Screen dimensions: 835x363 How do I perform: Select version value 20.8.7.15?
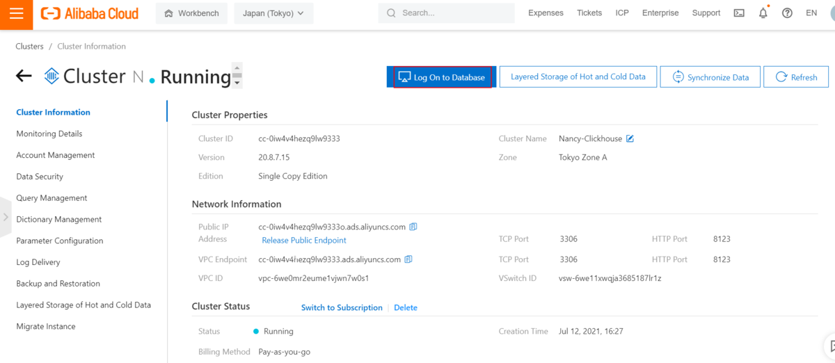point(274,157)
